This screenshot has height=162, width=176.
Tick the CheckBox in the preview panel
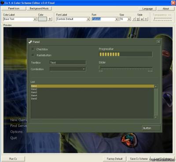pyautogui.click(x=33, y=49)
